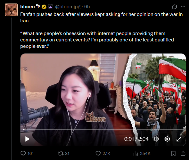The height and width of the screenshot is (160, 189).
Task: Seek along the video progress bar
Action: click(x=103, y=129)
